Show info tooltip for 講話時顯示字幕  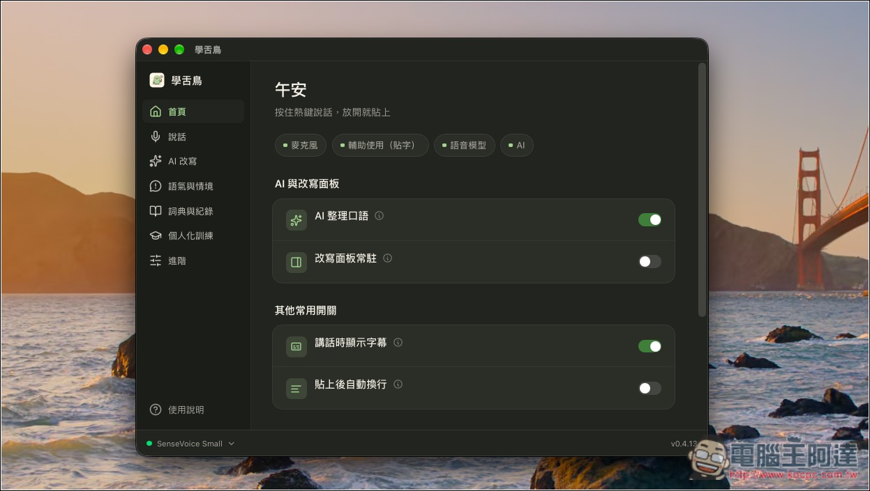pyautogui.click(x=398, y=342)
